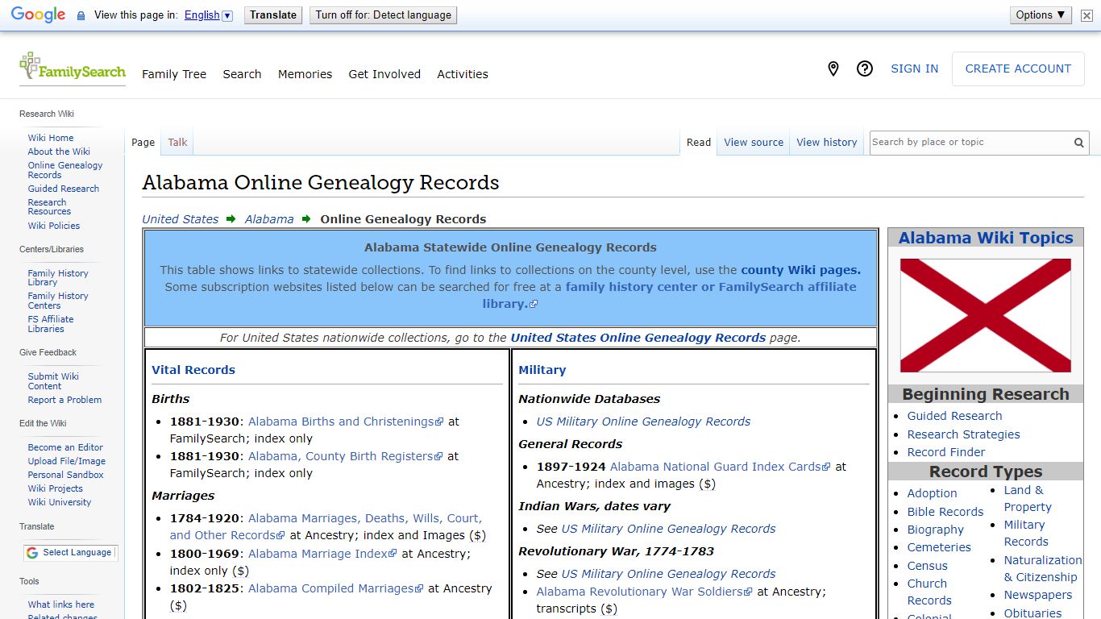Open the help question mark icon

[x=865, y=69]
